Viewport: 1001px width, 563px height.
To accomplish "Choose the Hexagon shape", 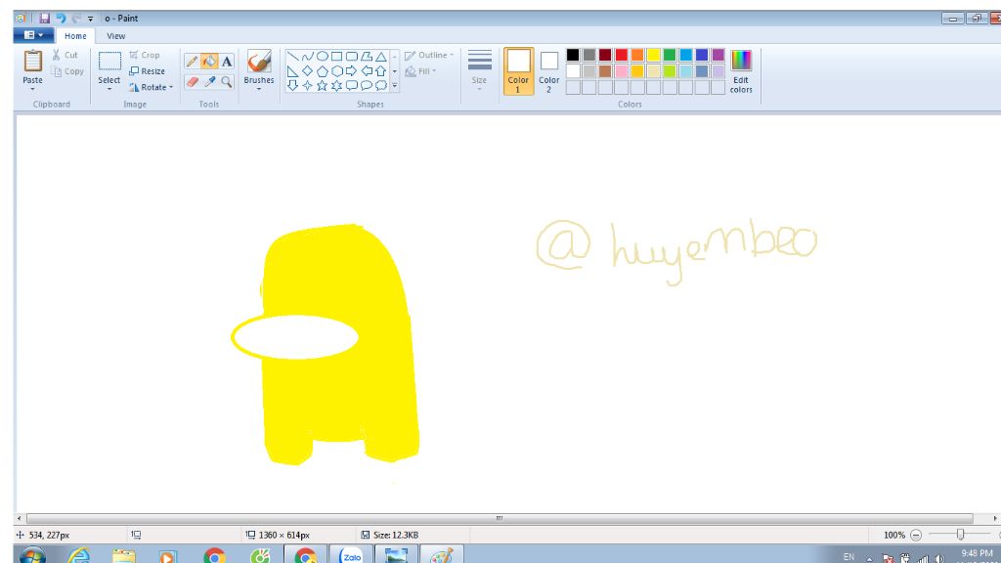I will 337,70.
